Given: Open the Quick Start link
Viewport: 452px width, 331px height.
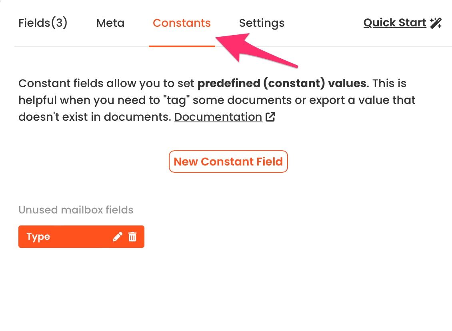Looking at the screenshot, I should click(394, 23).
